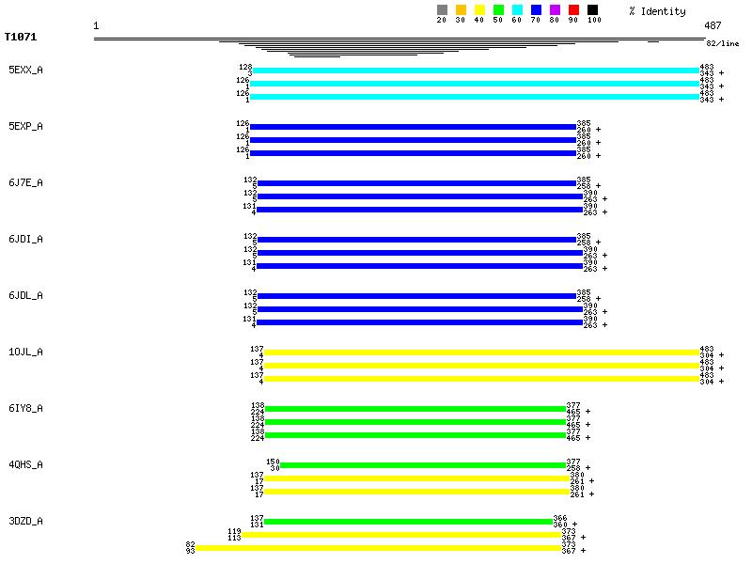Select the orange 30% identity legend swatch
752x564 pixels.
461,10
